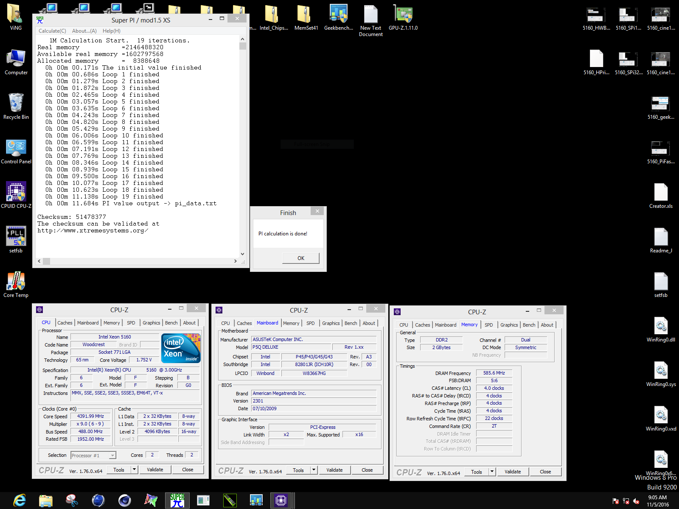Open Internet Explorer from taskbar
The height and width of the screenshot is (509, 679).
[x=20, y=501]
